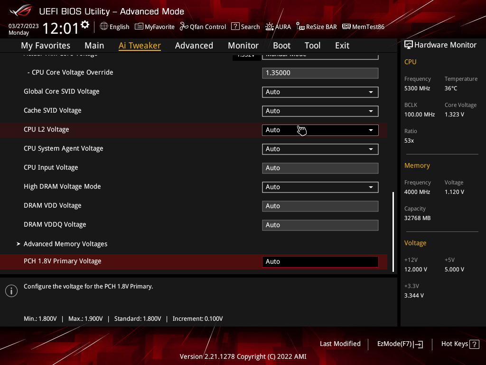The width and height of the screenshot is (486, 365).
Task: Edit CPU Input Voltage field
Action: pyautogui.click(x=320, y=168)
